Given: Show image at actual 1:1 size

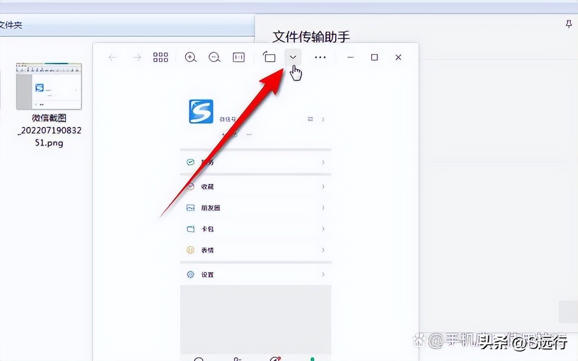Looking at the screenshot, I should (238, 57).
